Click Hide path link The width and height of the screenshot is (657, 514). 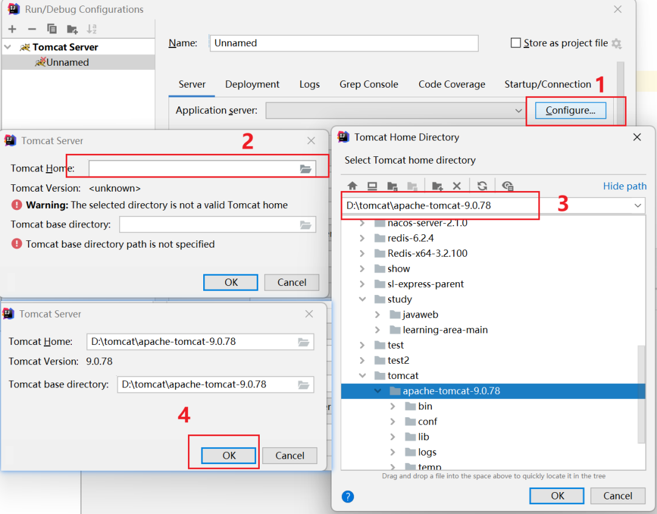(624, 186)
